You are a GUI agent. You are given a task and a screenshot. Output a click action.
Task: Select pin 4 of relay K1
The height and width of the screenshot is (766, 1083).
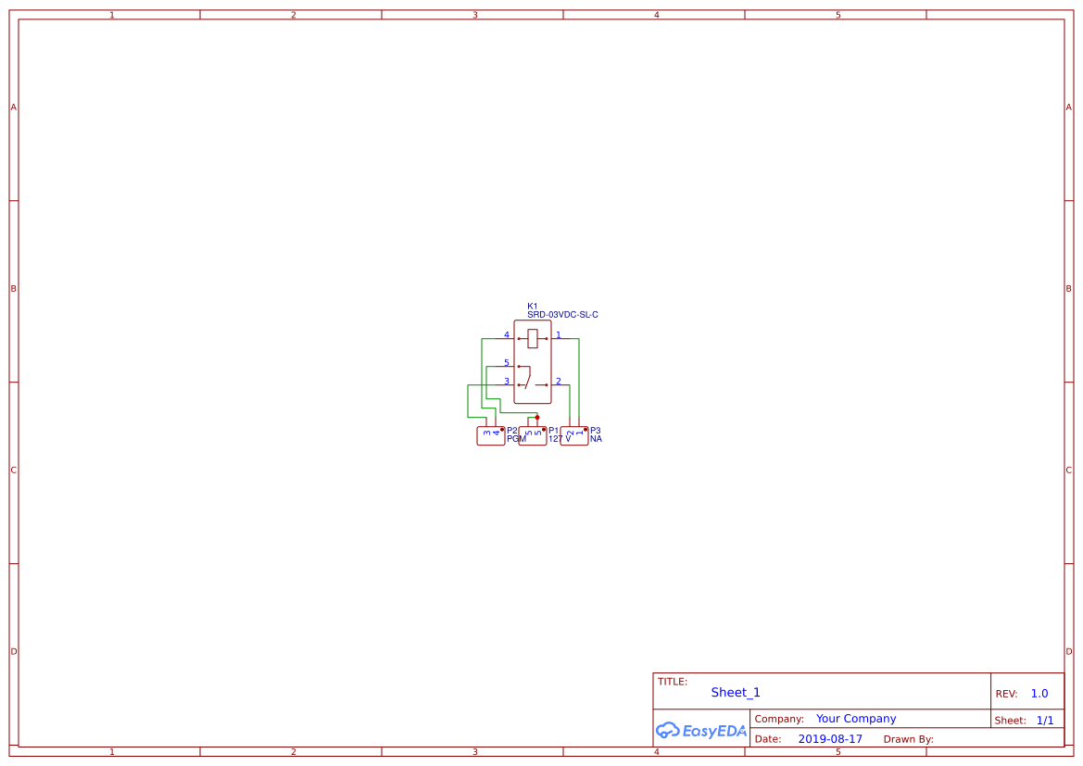pyautogui.click(x=506, y=338)
